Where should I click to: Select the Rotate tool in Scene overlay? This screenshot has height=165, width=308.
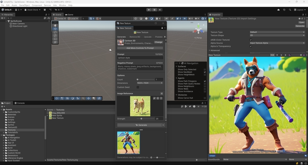click(55, 32)
